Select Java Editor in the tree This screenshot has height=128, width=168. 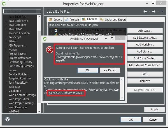pos(15,29)
